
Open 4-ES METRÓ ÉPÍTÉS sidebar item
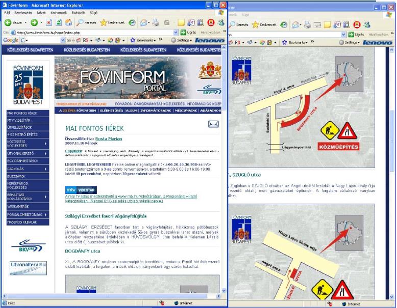(x=28, y=134)
